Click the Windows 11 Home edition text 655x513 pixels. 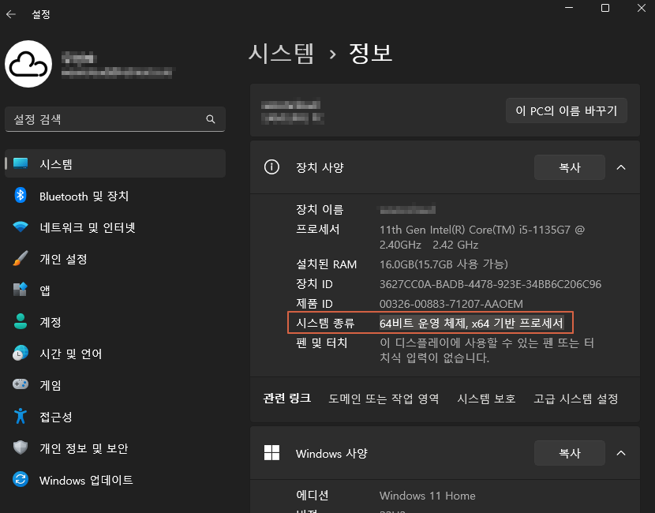click(428, 496)
